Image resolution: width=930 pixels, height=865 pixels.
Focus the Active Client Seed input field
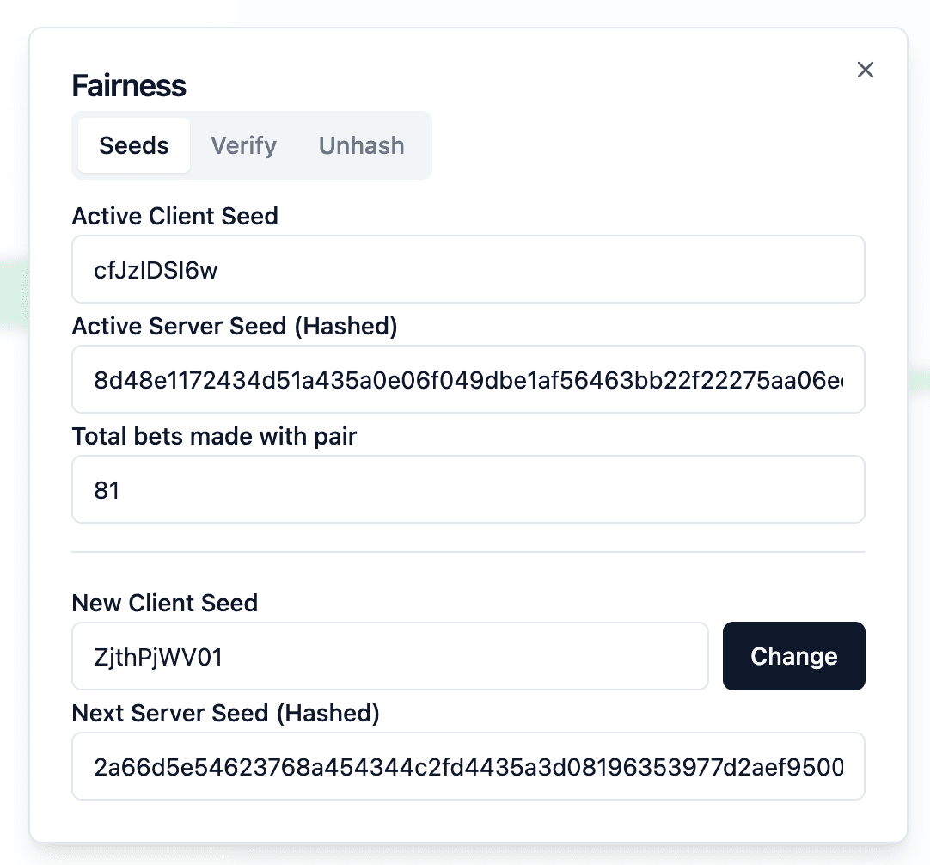point(468,269)
